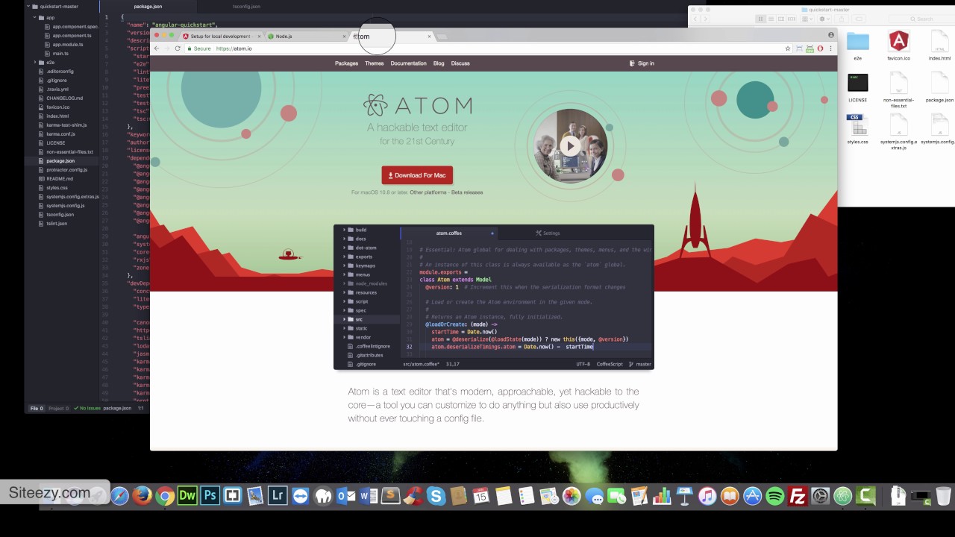The height and width of the screenshot is (537, 955).
Task: Collapse the app folder in Atom tree
Action: (x=34, y=17)
